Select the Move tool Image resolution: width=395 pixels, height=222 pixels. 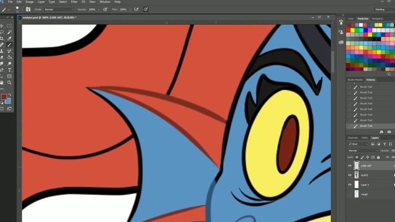point(2,26)
